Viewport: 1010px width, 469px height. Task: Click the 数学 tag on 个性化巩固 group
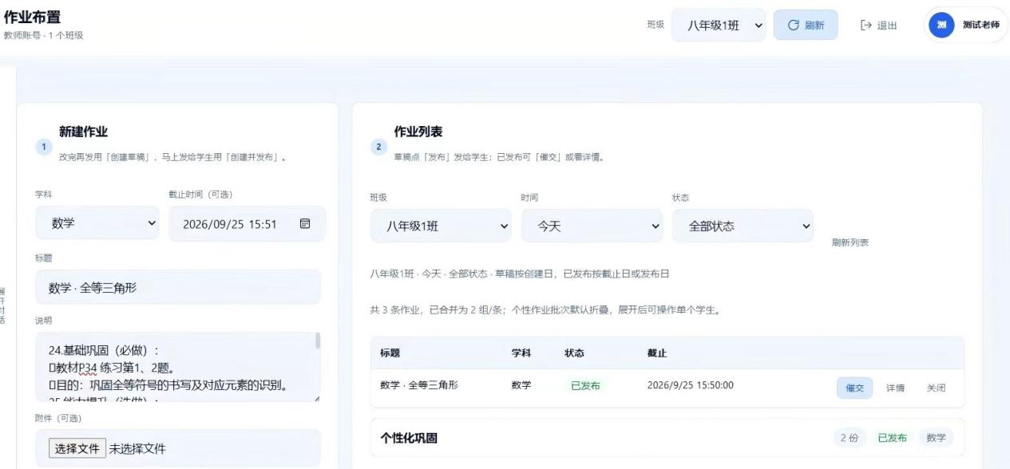[x=936, y=438]
